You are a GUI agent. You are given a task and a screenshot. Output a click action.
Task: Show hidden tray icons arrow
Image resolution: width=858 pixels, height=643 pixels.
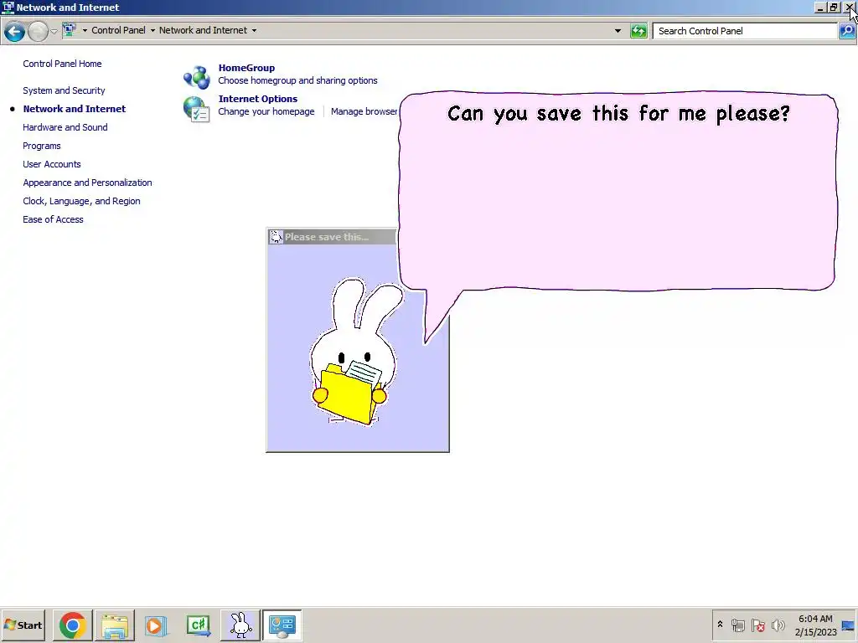(x=720, y=625)
